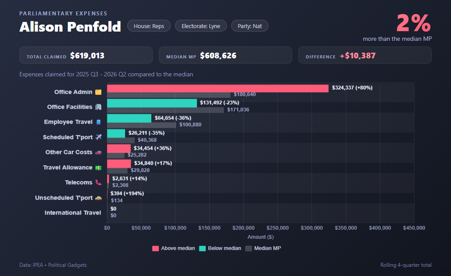The width and height of the screenshot is (451, 276).
Task: Select the House: Reps pill
Action: click(x=149, y=26)
